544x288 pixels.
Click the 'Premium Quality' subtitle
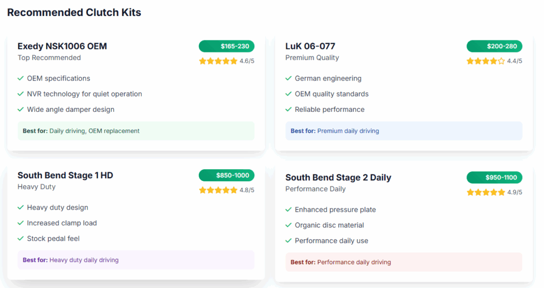pyautogui.click(x=312, y=58)
